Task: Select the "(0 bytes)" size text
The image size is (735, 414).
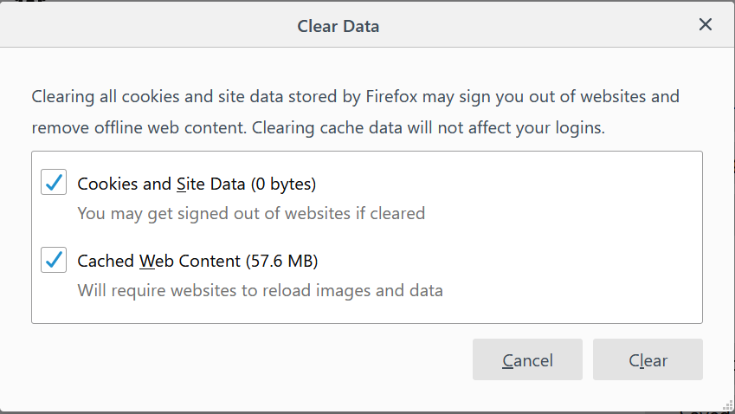Action: tap(284, 184)
